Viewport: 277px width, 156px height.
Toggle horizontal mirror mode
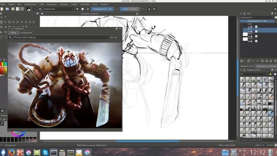pos(149,9)
